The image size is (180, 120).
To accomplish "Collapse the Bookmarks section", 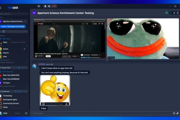I will [x=26, y=91].
